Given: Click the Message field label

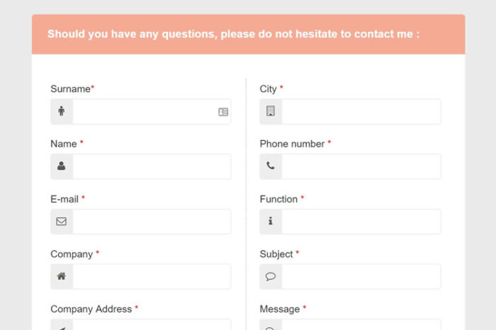Looking at the screenshot, I should click(280, 309).
